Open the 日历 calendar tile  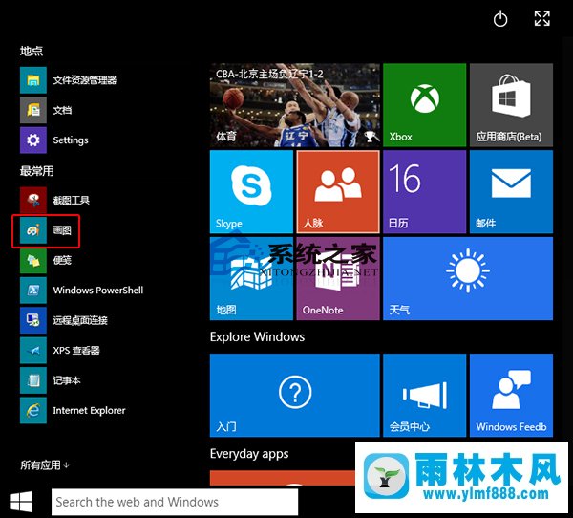(x=425, y=192)
